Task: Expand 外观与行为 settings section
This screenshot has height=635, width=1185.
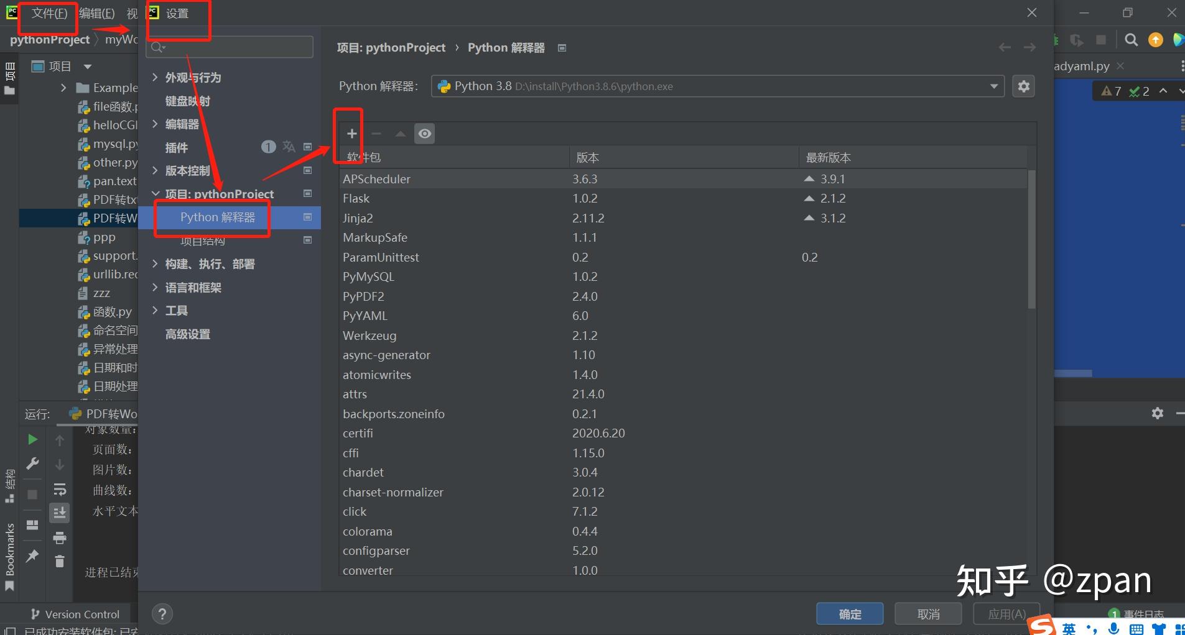Action: coord(155,77)
